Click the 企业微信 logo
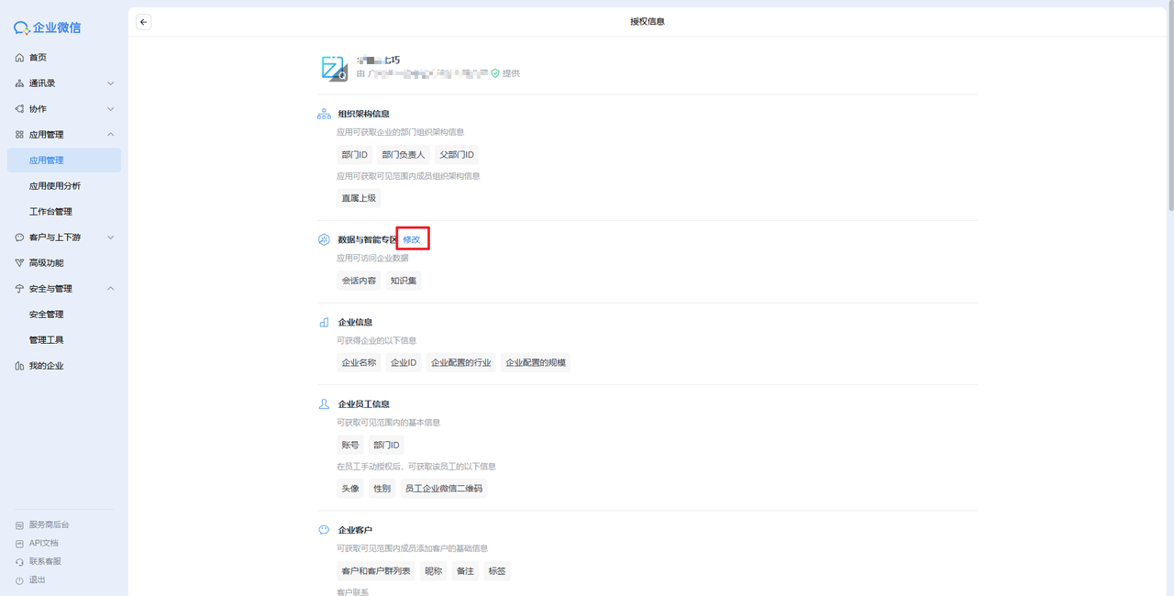This screenshot has height=596, width=1174. 48,28
